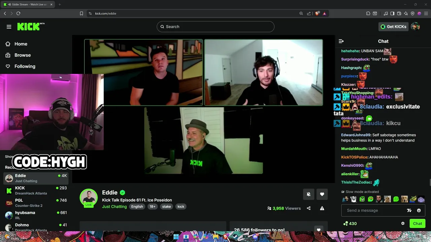Viewport: 431px width, 242px height.
Task: Click the KickTOSPolice username in chat
Action: tap(354, 157)
